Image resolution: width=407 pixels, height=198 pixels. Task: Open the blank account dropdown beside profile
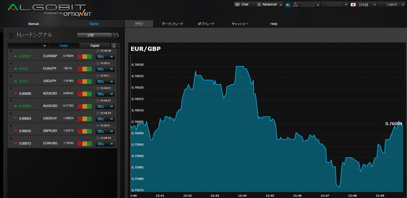335,4
